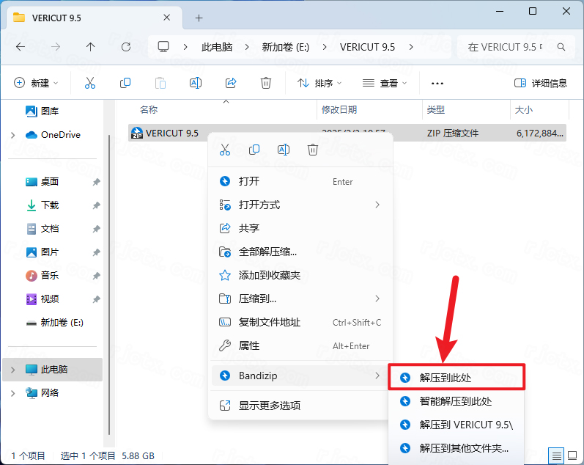Click the Paste icon in the toolbar
Viewport: 584px width, 465px height.
tap(160, 83)
